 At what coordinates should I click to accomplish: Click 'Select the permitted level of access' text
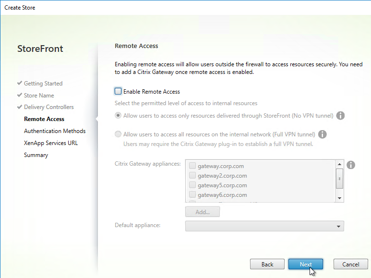[186, 103]
